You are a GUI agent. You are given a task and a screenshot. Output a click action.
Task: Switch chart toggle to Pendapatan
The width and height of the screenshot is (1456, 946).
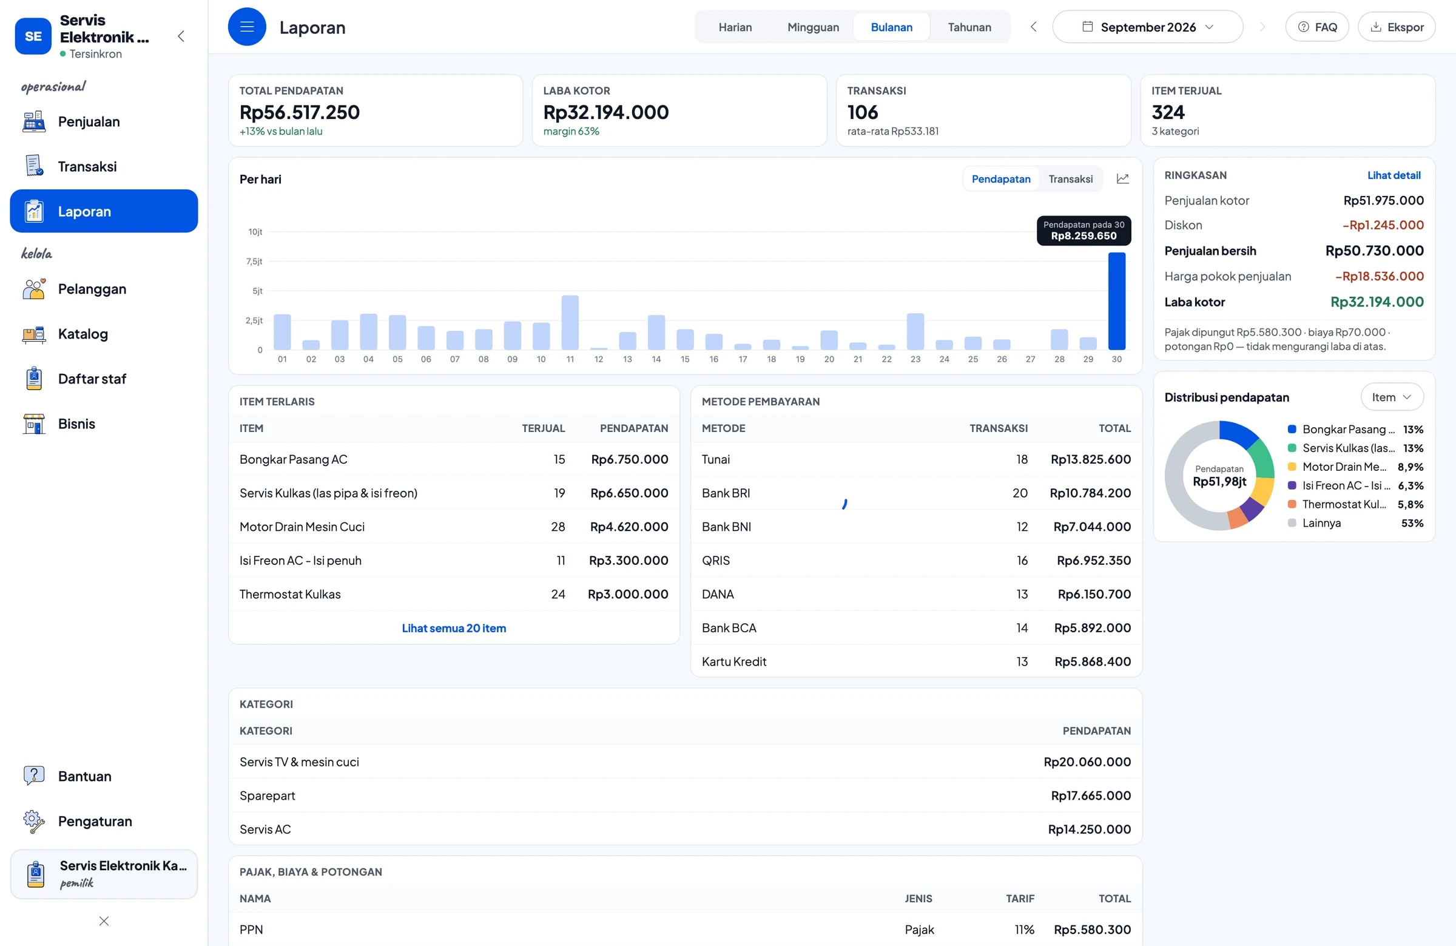[1001, 178]
